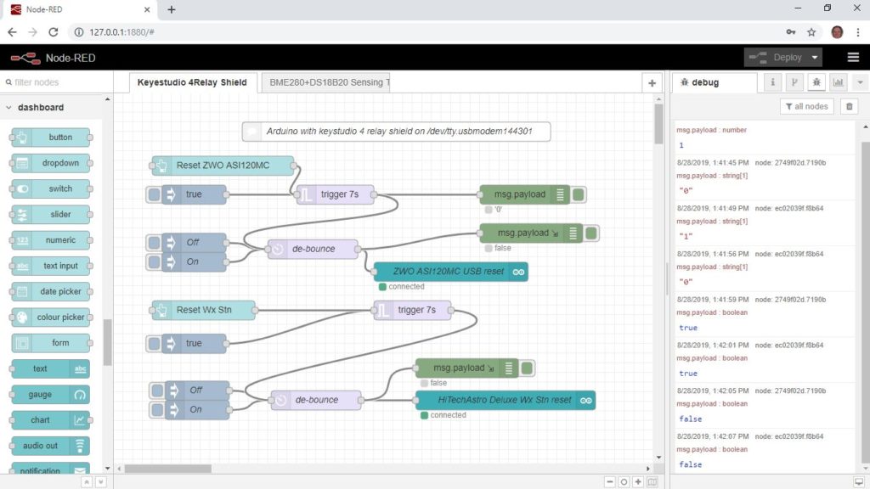
Task: Trigger the On inject beside the HiTechAstro de-bounce
Action: click(x=157, y=410)
